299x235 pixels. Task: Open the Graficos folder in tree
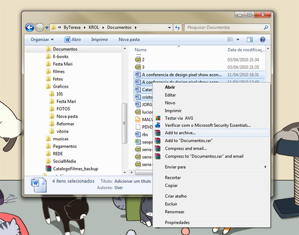tap(60, 86)
